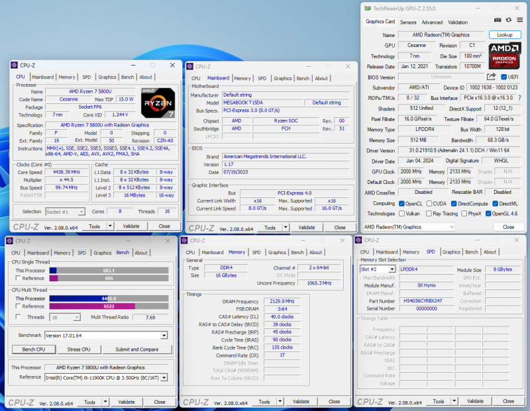Click the Lookup button in GPU-Z

pos(504,34)
